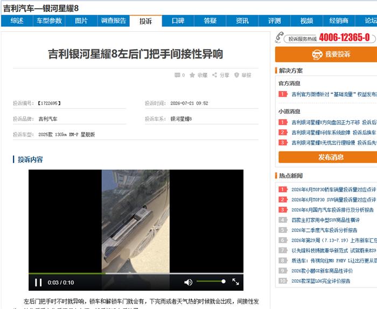The width and height of the screenshot is (377, 309).
Task: Open link about 无忧出行理赔慢
Action: (334, 142)
